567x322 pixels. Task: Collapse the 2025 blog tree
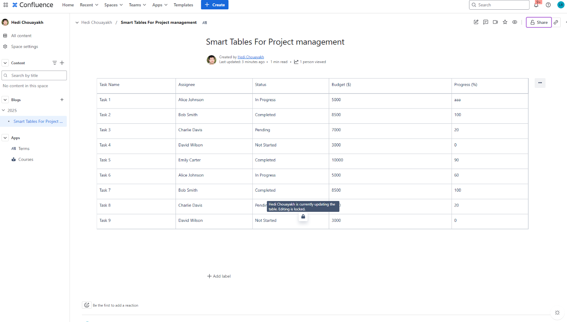point(4,110)
